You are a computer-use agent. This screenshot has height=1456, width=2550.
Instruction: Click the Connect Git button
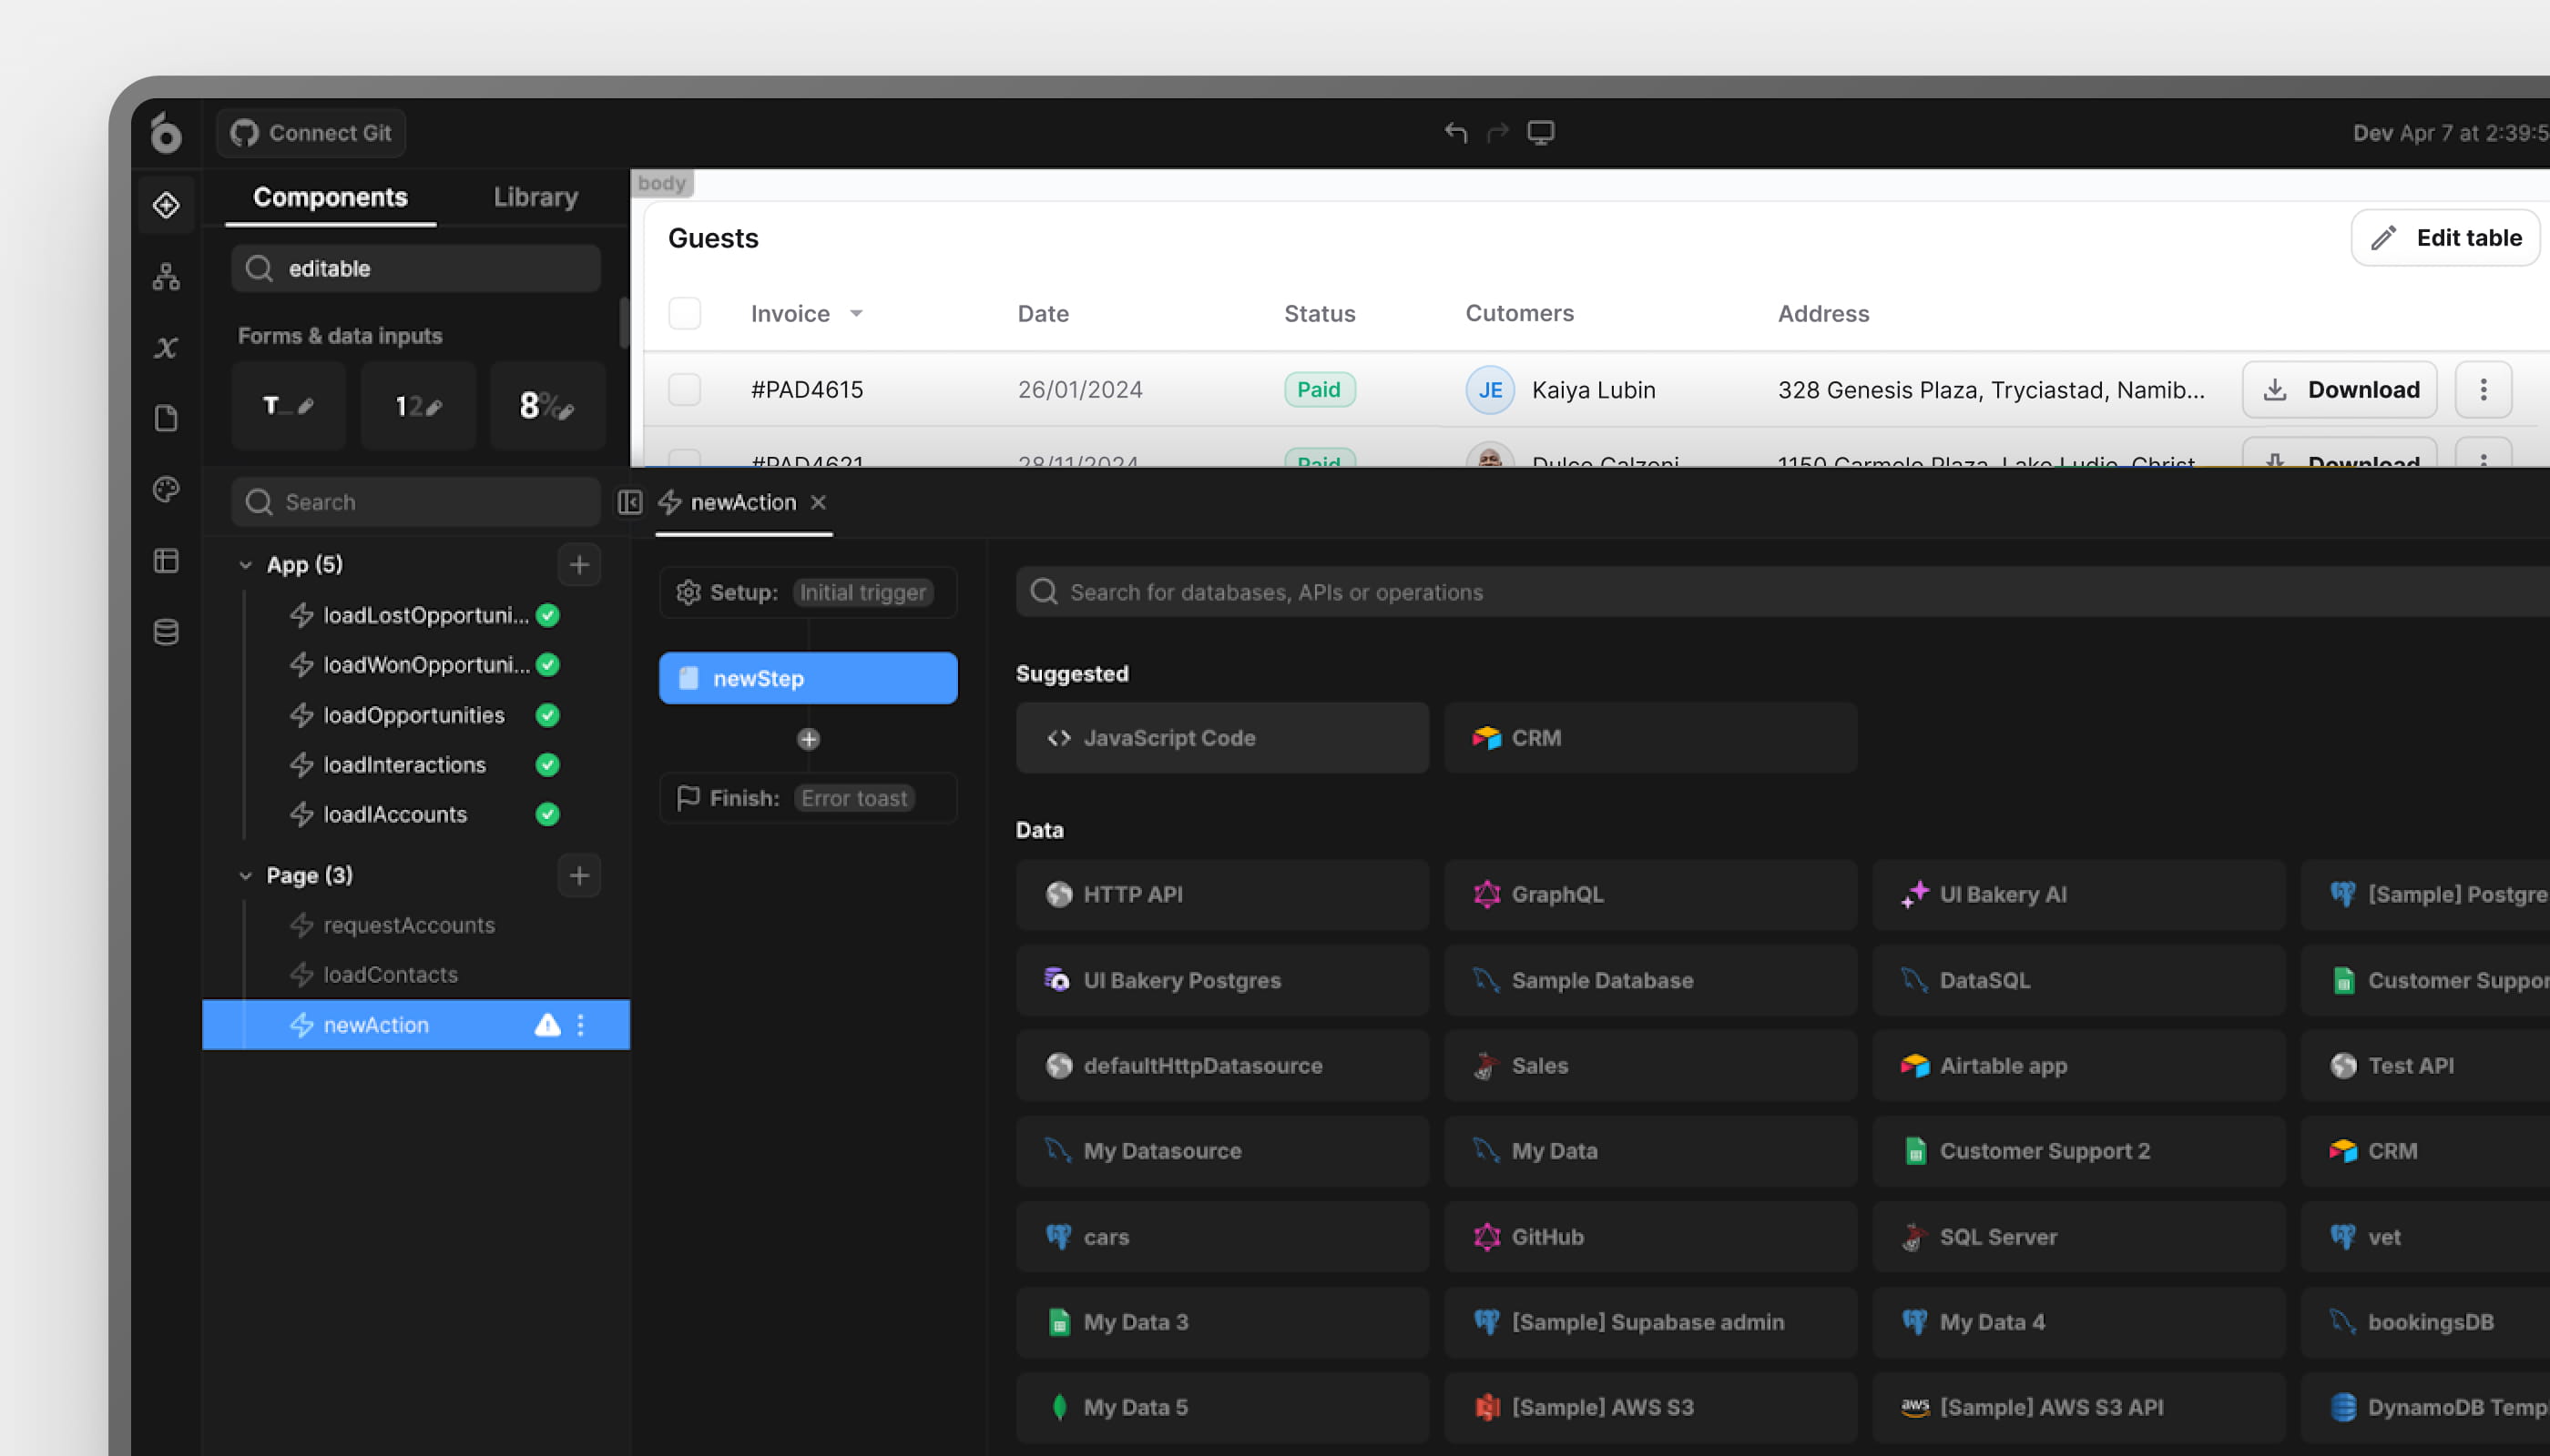pyautogui.click(x=311, y=133)
